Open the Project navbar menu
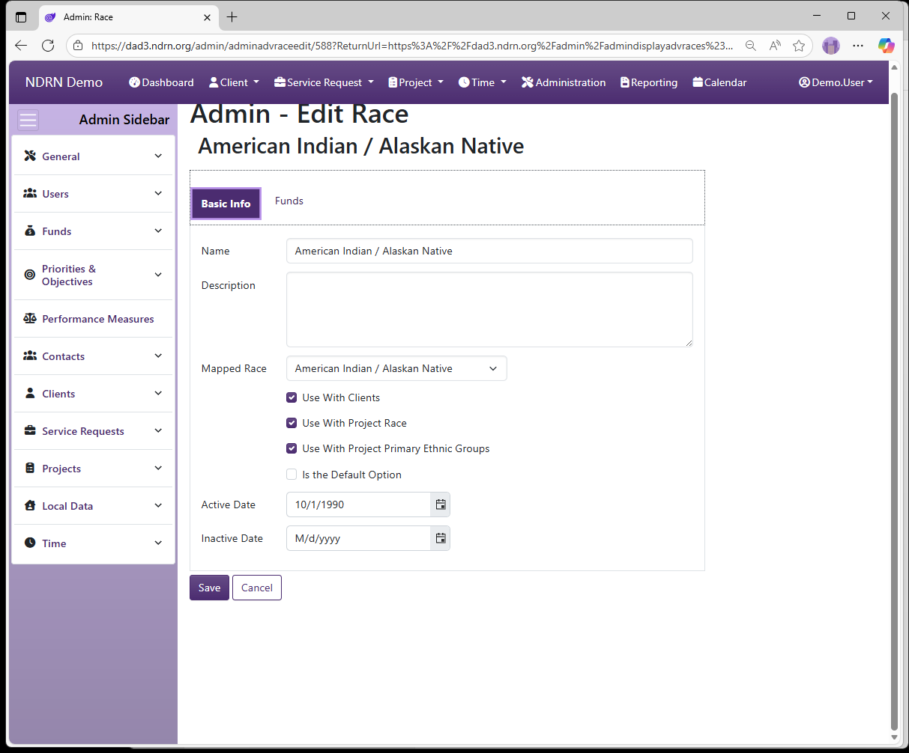Image resolution: width=909 pixels, height=753 pixels. pyautogui.click(x=416, y=82)
